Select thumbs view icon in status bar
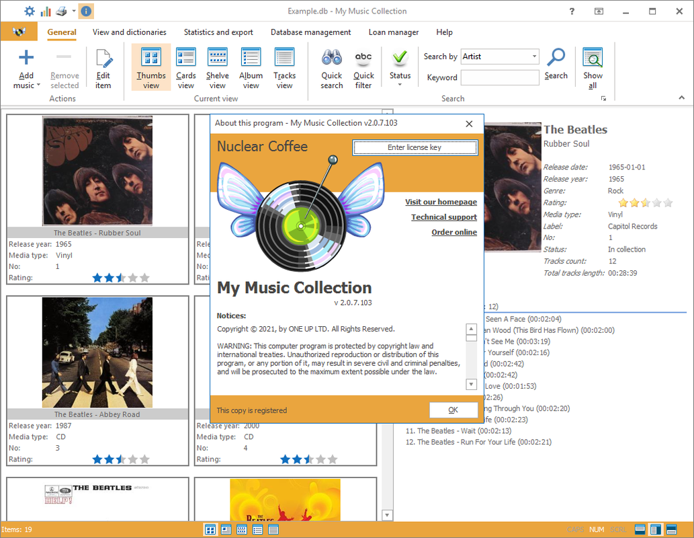 point(210,529)
